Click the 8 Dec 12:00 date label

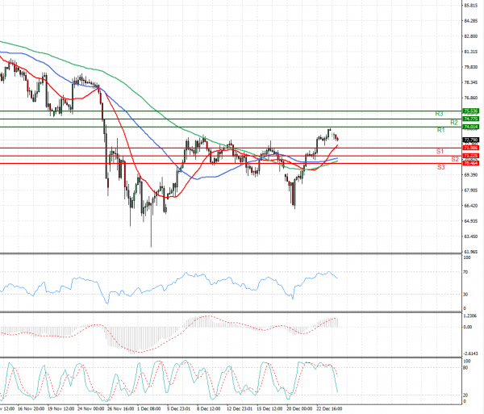coord(209,409)
